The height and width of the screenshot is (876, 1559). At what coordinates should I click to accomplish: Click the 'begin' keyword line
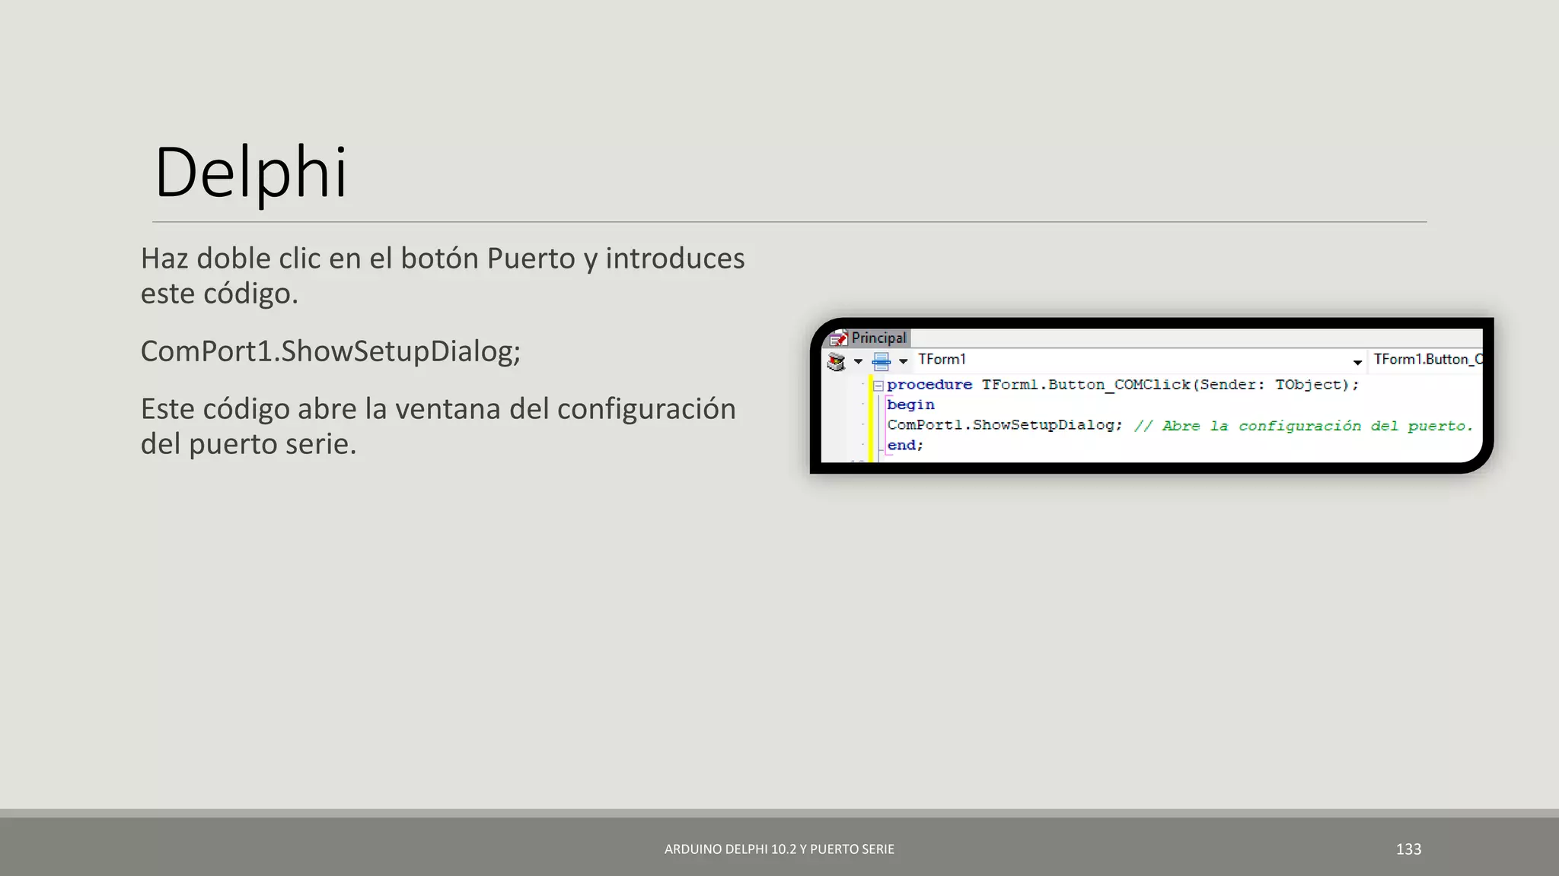click(910, 405)
